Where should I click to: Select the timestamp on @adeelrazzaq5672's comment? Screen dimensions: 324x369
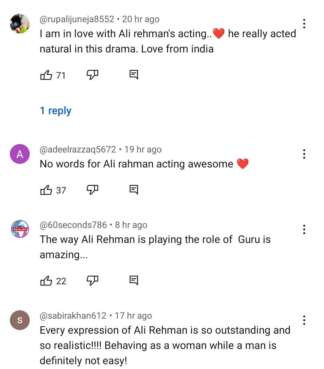(x=143, y=149)
